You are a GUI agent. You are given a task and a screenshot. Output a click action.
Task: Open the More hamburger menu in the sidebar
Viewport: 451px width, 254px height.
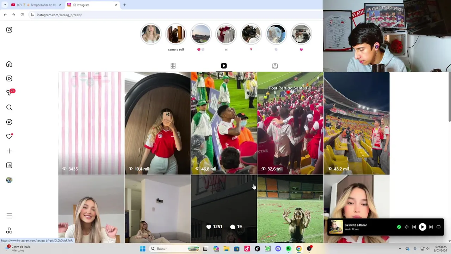pyautogui.click(x=9, y=216)
